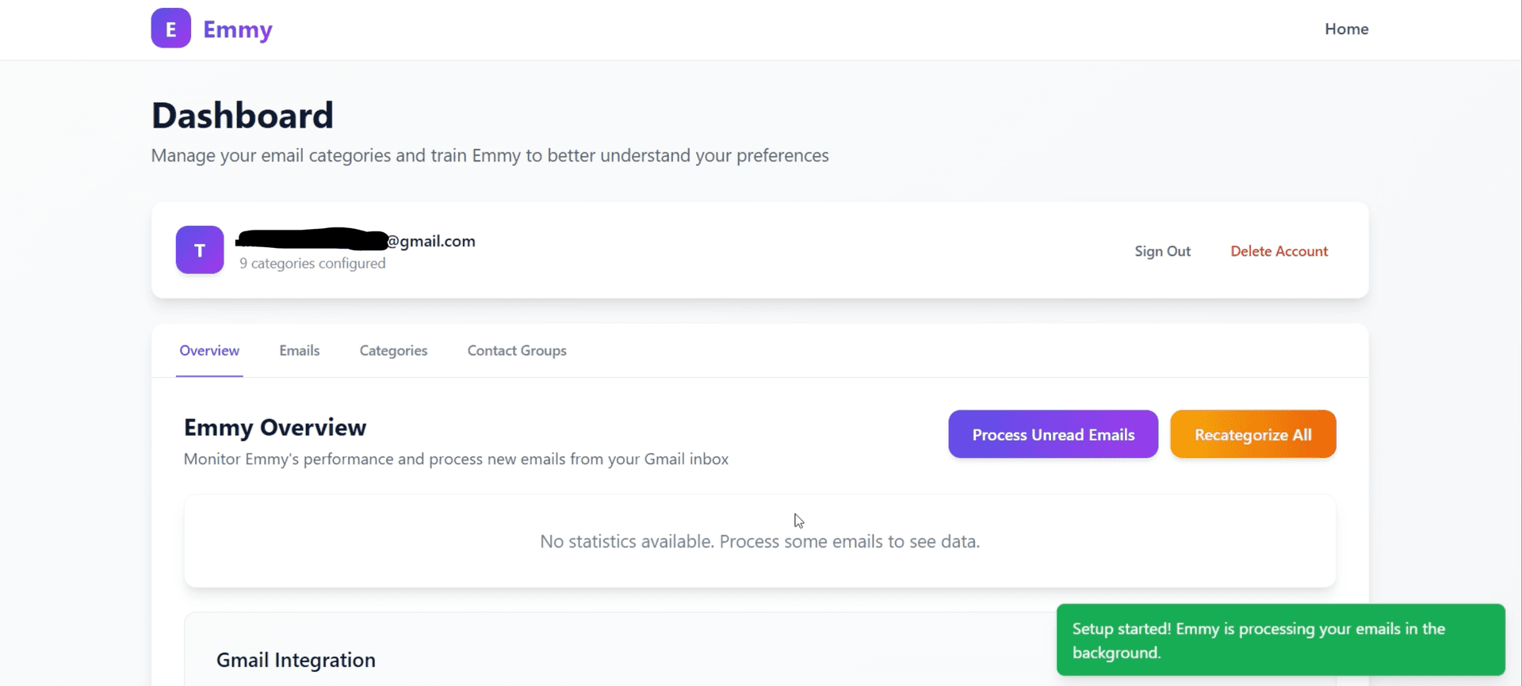
Task: Click the '@gmail.com' account email text
Action: pyautogui.click(x=431, y=241)
